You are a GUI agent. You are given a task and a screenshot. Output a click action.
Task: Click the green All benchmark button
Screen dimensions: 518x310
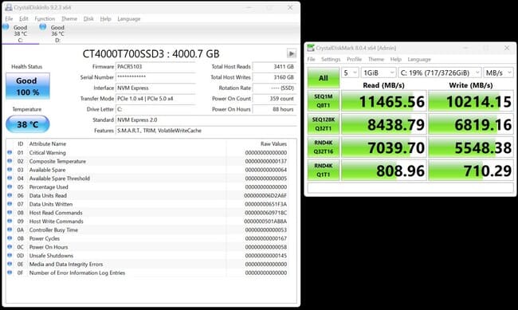tap(323, 78)
